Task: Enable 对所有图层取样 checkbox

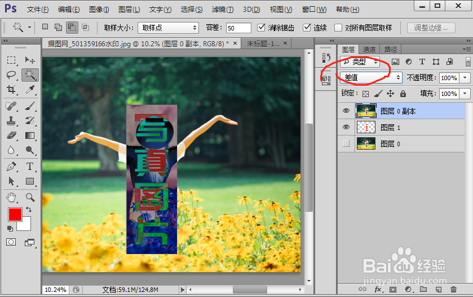Action: pyautogui.click(x=338, y=28)
